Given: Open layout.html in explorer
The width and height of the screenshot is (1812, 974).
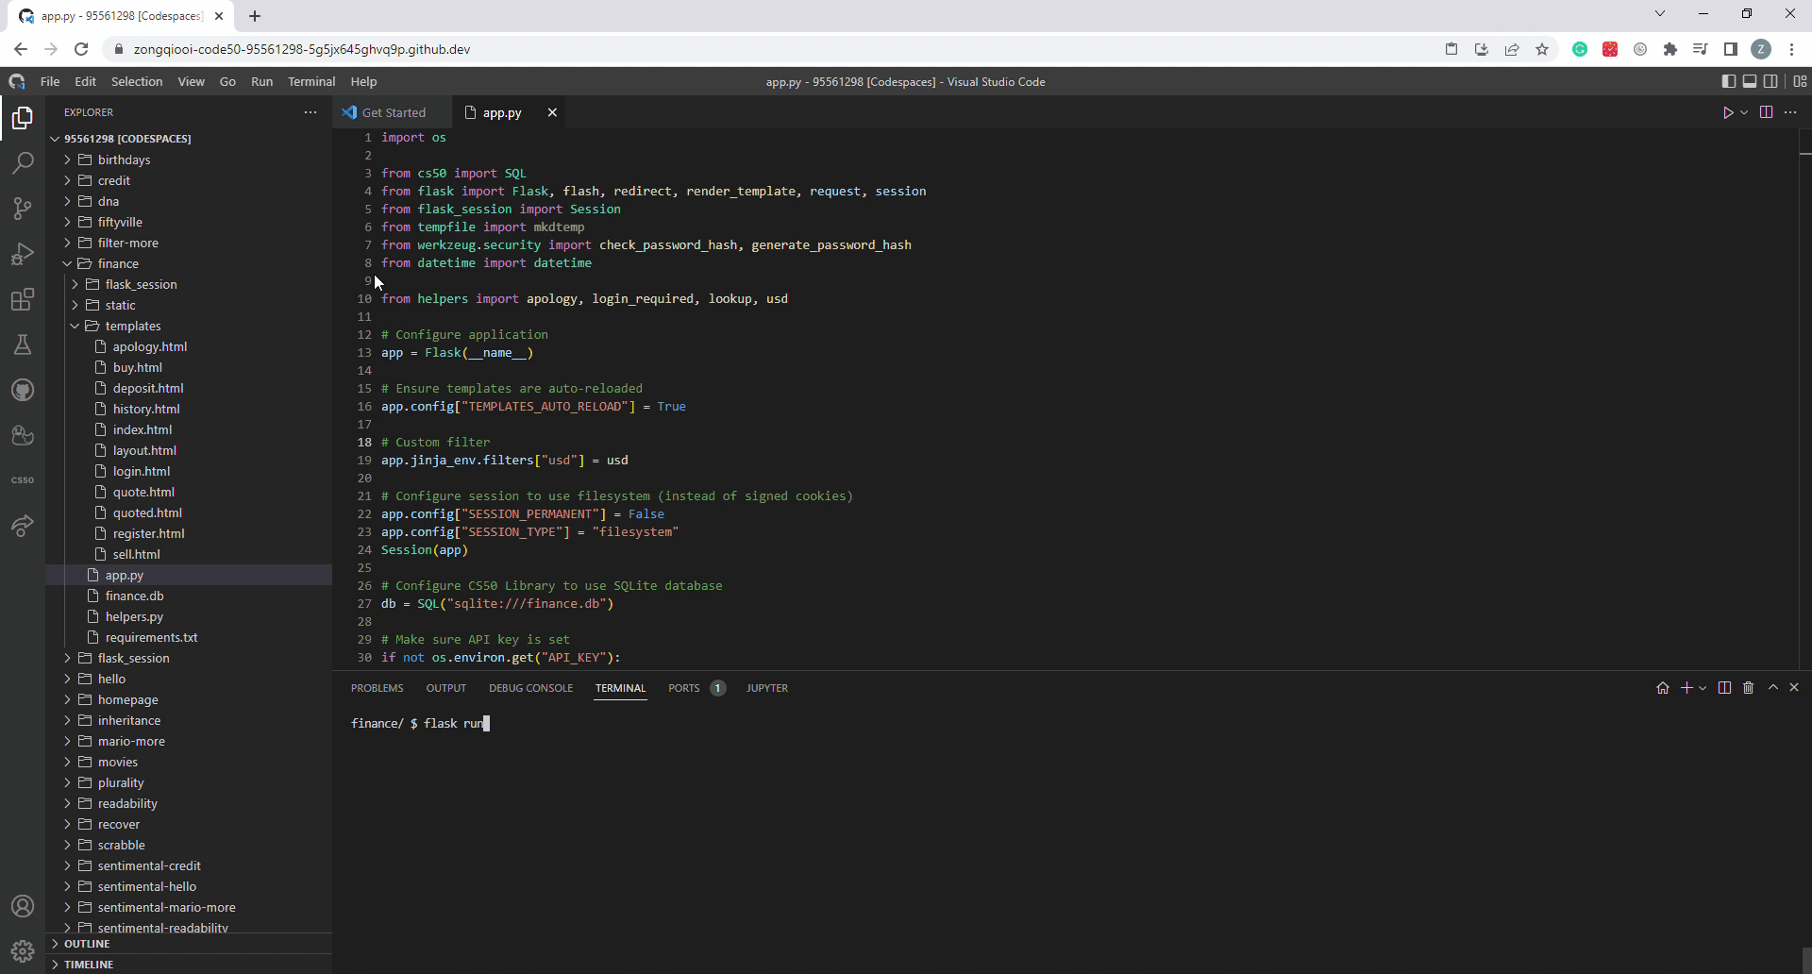Looking at the screenshot, I should coord(144,450).
